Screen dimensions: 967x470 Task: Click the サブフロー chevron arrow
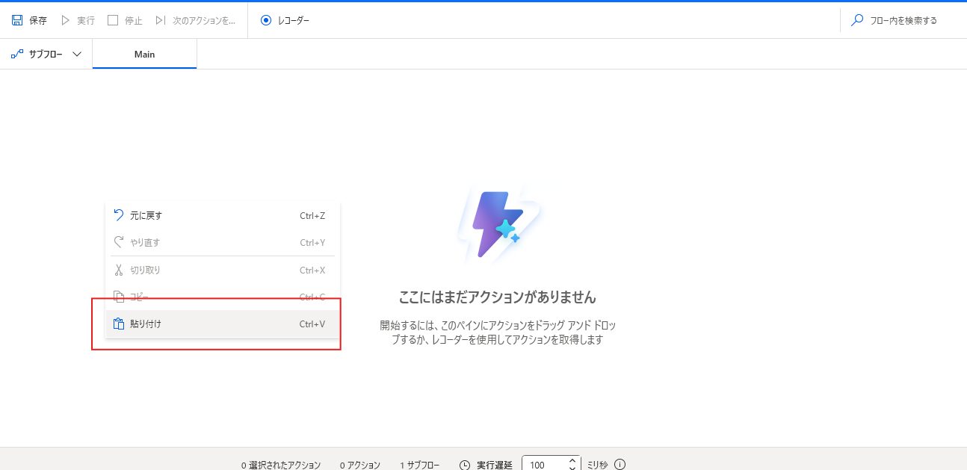click(77, 55)
